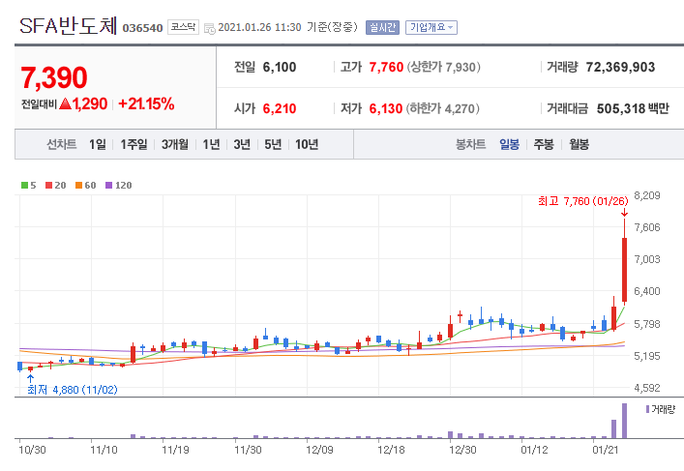Select the 10년 line chart tab

[307, 144]
